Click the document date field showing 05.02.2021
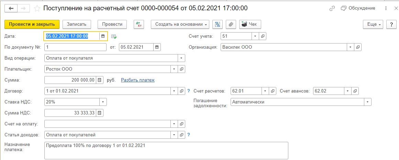Image resolution: width=399 pixels, height=160 pixels. point(136,47)
